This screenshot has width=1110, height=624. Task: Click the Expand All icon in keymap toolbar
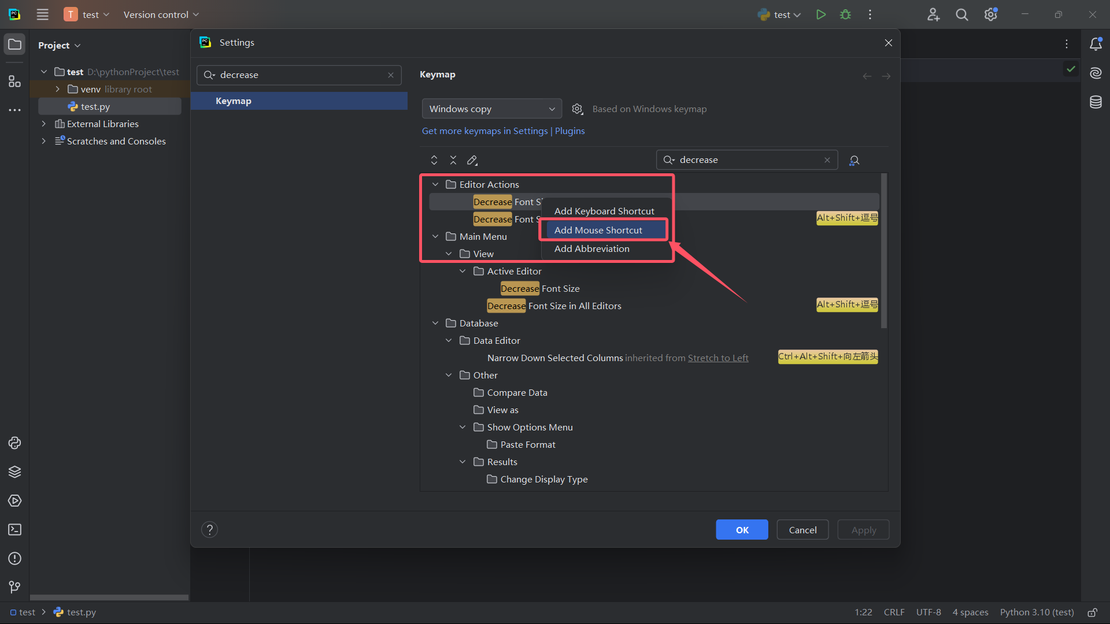click(434, 160)
